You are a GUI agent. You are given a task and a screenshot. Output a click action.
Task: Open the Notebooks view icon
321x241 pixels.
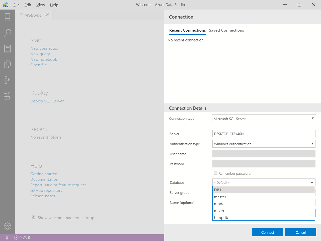(8, 48)
